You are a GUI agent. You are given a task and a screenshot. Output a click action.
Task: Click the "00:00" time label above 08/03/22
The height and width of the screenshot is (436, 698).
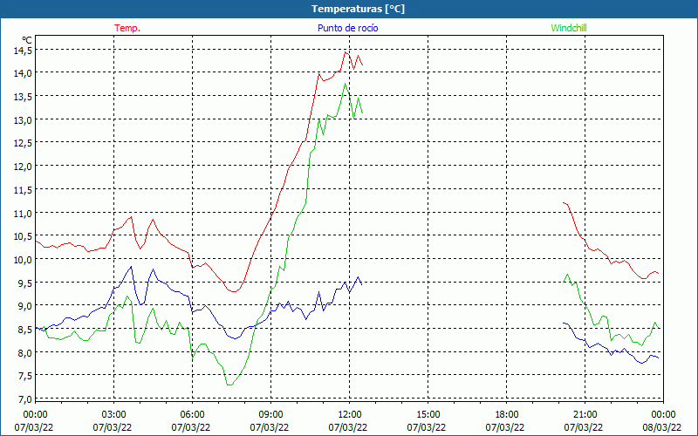click(663, 415)
